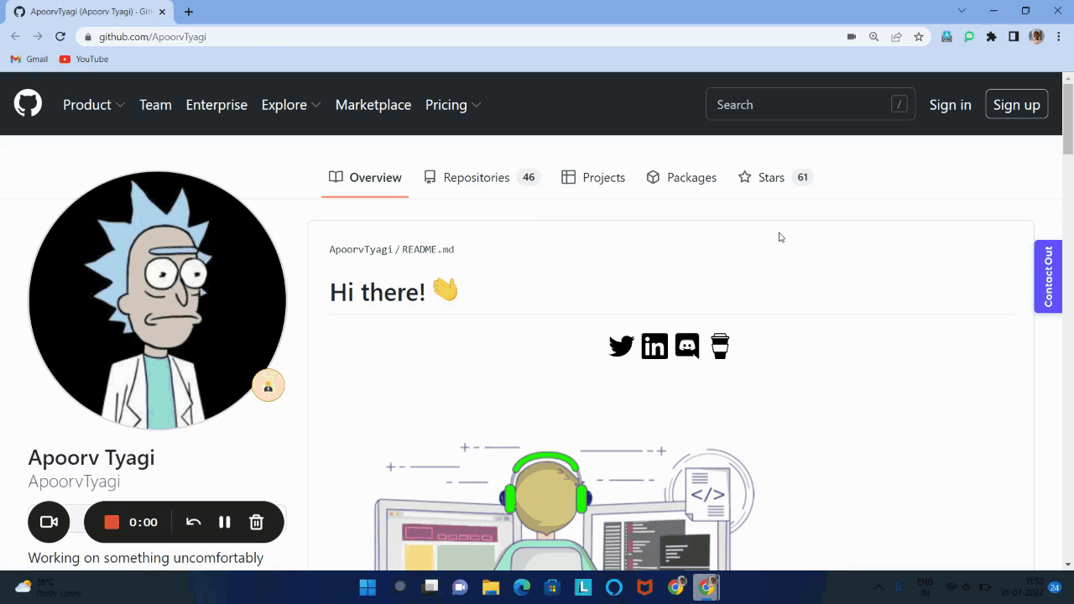
Task: Click the recorder camera toggle icon
Action: pyautogui.click(x=49, y=522)
